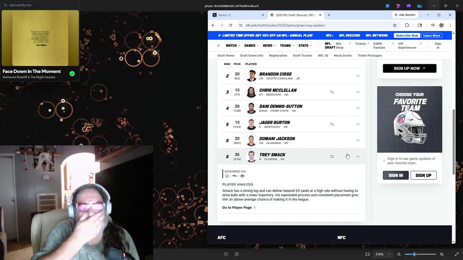The height and width of the screenshot is (260, 463).
Task: Click photo viewer fullscreen arrow icon
Action: pyautogui.click(x=456, y=254)
